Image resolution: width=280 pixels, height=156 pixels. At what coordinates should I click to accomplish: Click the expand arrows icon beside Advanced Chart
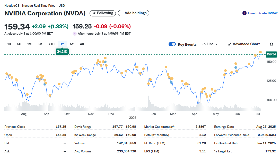click(230, 44)
